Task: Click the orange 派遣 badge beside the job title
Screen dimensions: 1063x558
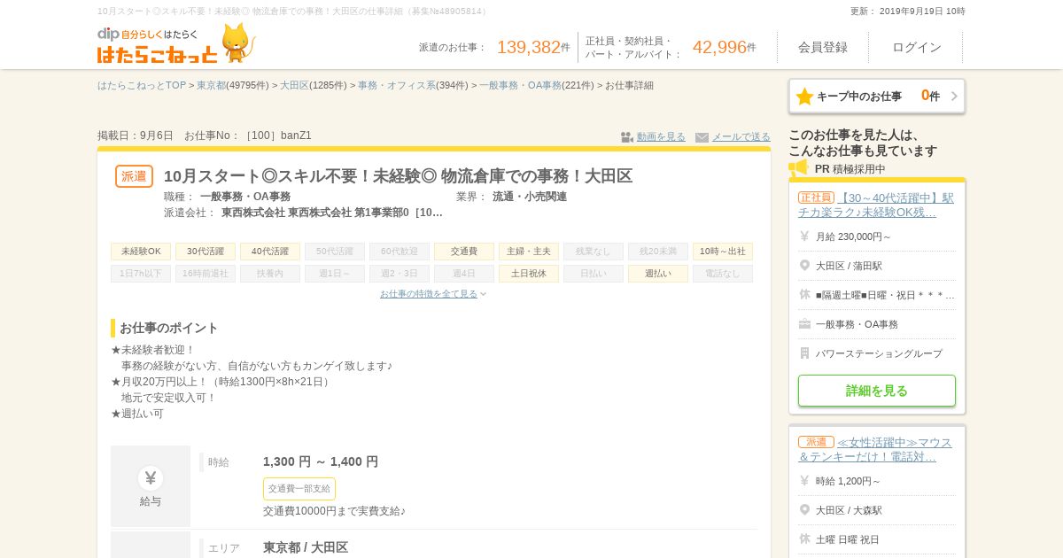Action: pyautogui.click(x=134, y=176)
